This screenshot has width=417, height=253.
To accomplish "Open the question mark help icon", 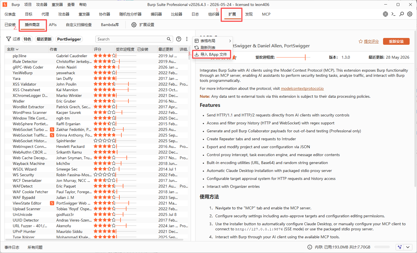I will click(179, 39).
